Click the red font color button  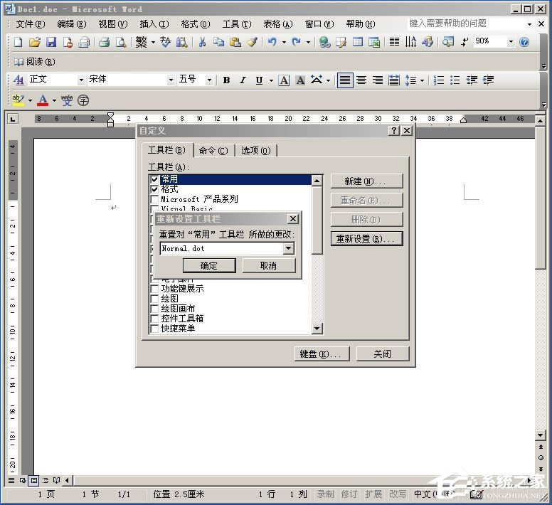[x=43, y=100]
